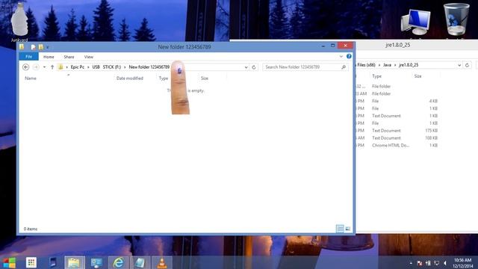This screenshot has width=478, height=269.
Task: Select the Text Document row sized 175 KB
Action: click(x=397, y=131)
